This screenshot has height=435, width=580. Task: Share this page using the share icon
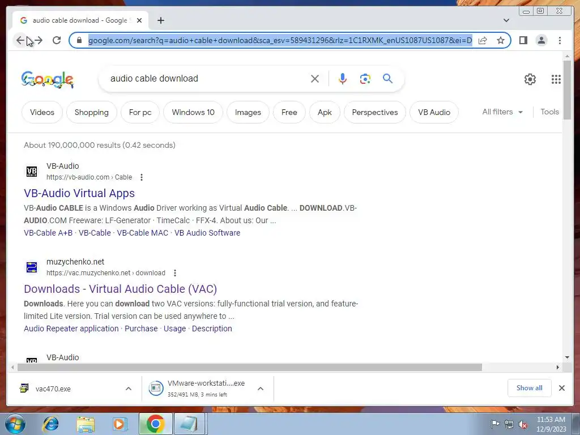click(483, 40)
